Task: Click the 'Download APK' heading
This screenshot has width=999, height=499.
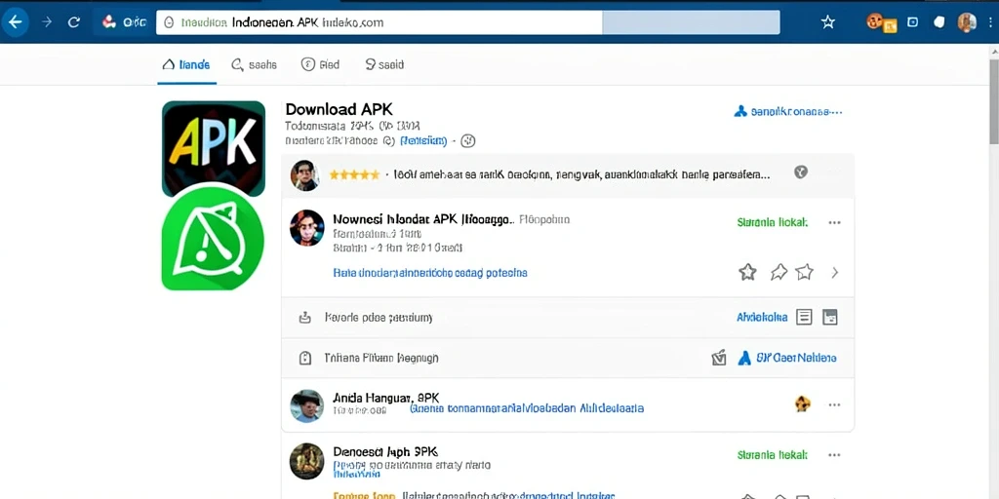Action: tap(339, 109)
